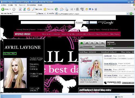Image resolution: width=135 pixels, height=98 pixels.
Task: Open the Favoritos menu in menu bar
Action: (x=22, y=5)
